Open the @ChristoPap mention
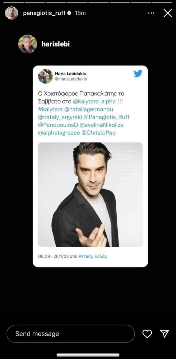This screenshot has height=359, width=176. click(98, 133)
